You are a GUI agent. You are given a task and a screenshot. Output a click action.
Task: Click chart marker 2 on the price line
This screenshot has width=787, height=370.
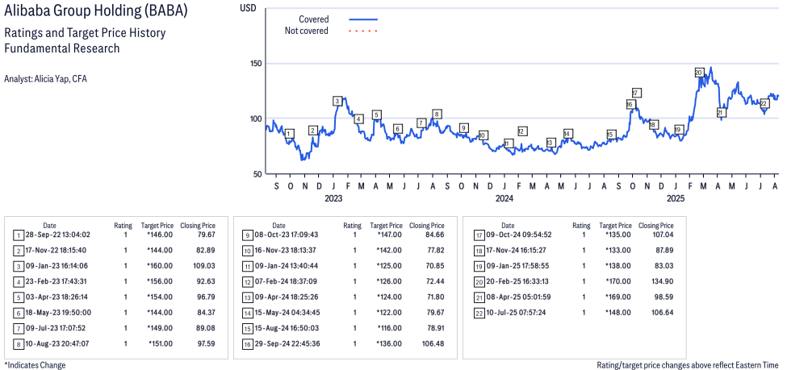pos(313,131)
